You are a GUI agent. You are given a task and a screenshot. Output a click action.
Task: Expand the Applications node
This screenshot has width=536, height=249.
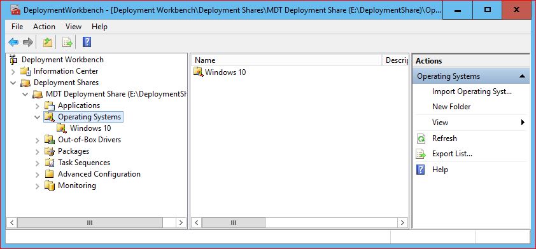pos(38,105)
